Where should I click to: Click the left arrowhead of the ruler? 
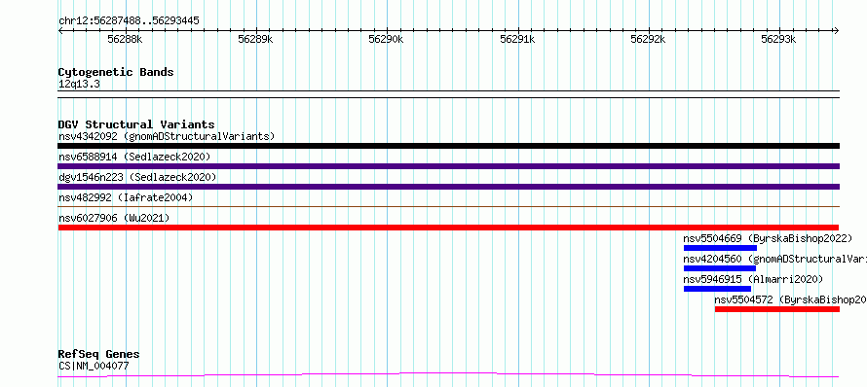coord(61,31)
